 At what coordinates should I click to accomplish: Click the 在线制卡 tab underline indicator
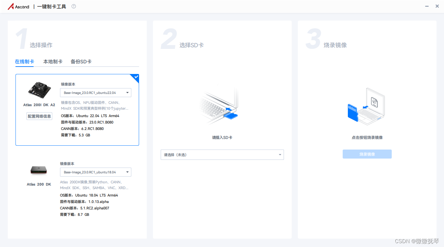pyautogui.click(x=24, y=66)
